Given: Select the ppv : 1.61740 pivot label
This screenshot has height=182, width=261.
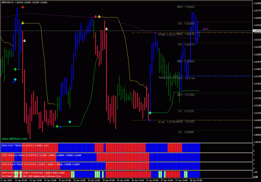Looking at the screenshot, I should 186,78.
